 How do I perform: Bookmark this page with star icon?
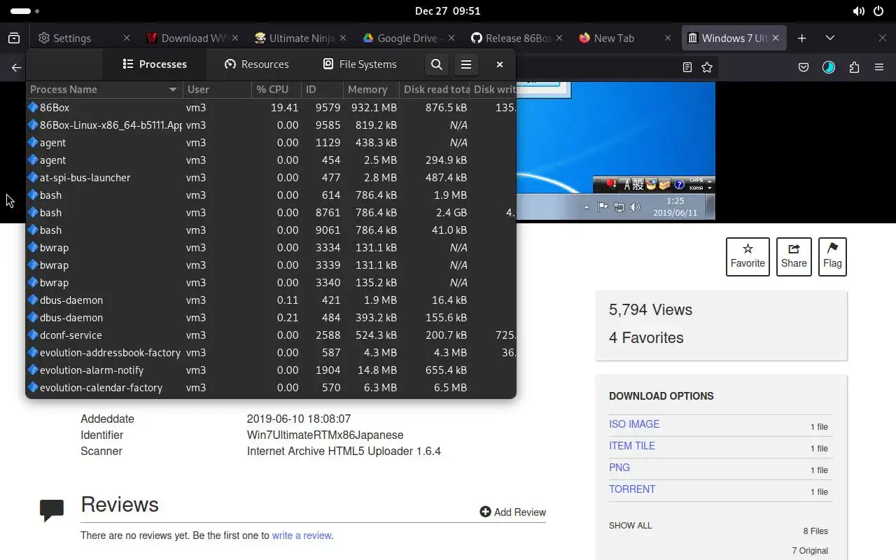tap(707, 68)
